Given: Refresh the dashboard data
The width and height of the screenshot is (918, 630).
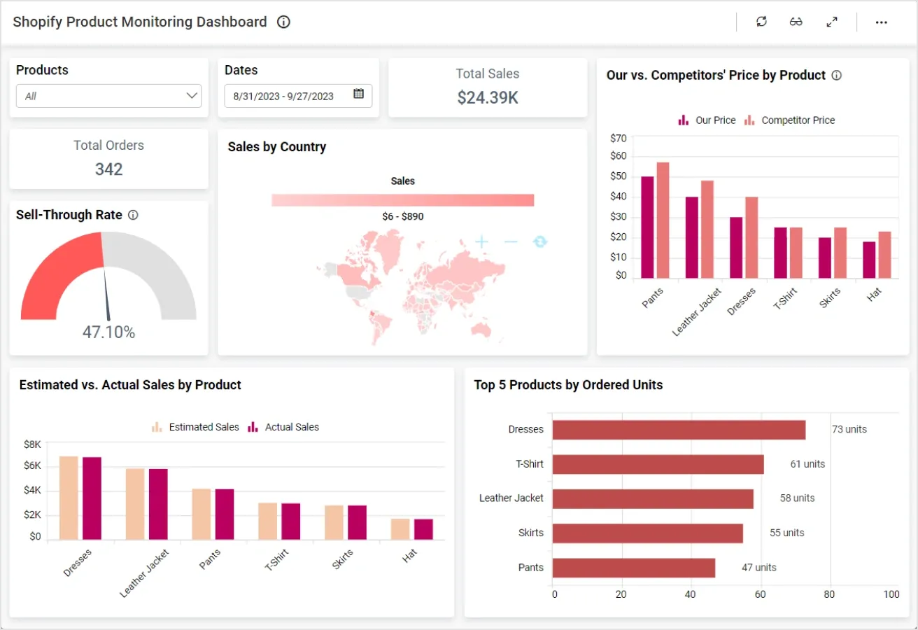Looking at the screenshot, I should 761,22.
